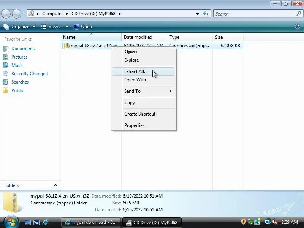The height and width of the screenshot is (228, 304).
Task: Open Searches in Favorite Links
Action: pos(20,82)
